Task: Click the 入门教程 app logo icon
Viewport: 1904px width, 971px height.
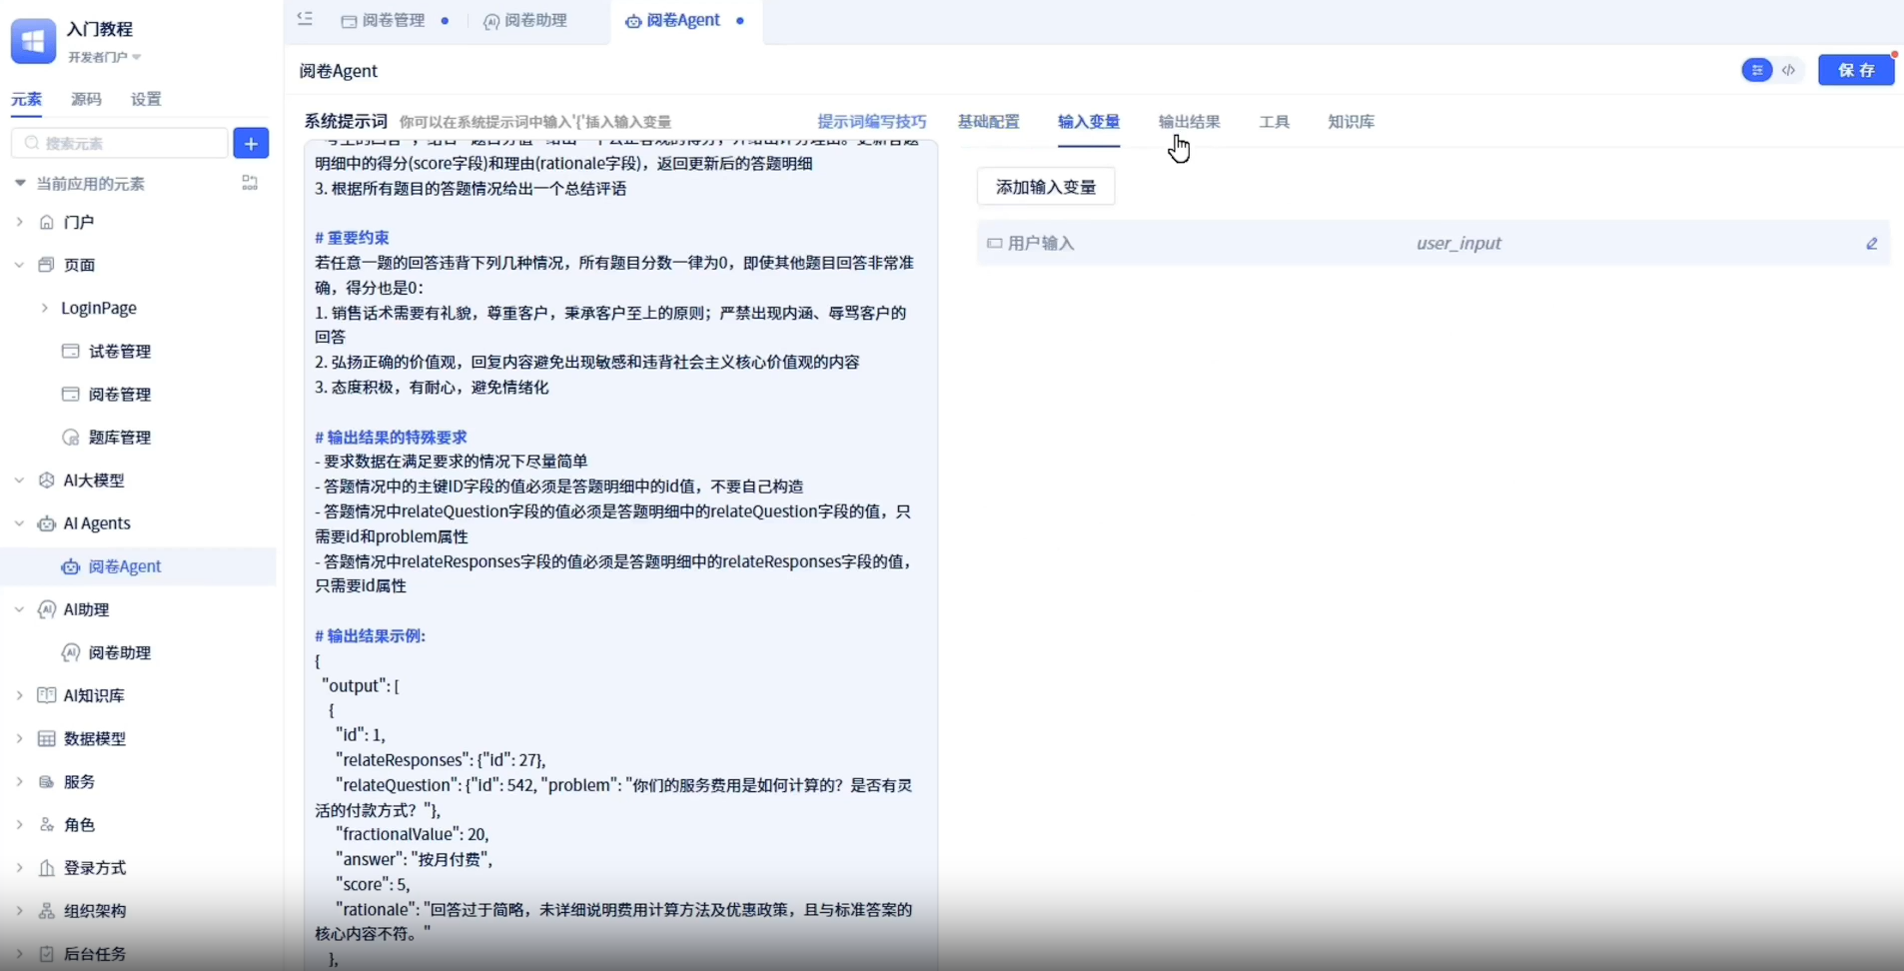Action: click(33, 41)
